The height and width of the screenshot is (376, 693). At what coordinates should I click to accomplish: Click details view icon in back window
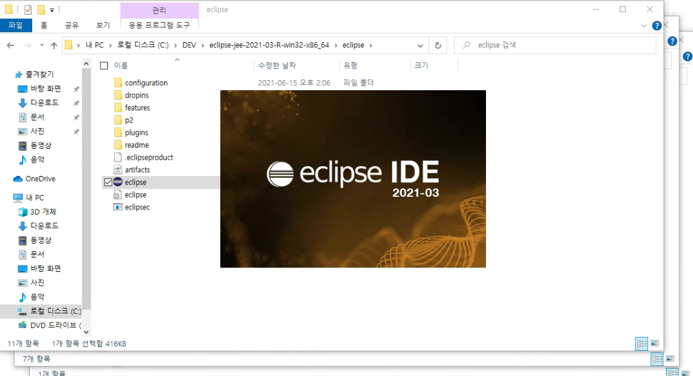657,359
